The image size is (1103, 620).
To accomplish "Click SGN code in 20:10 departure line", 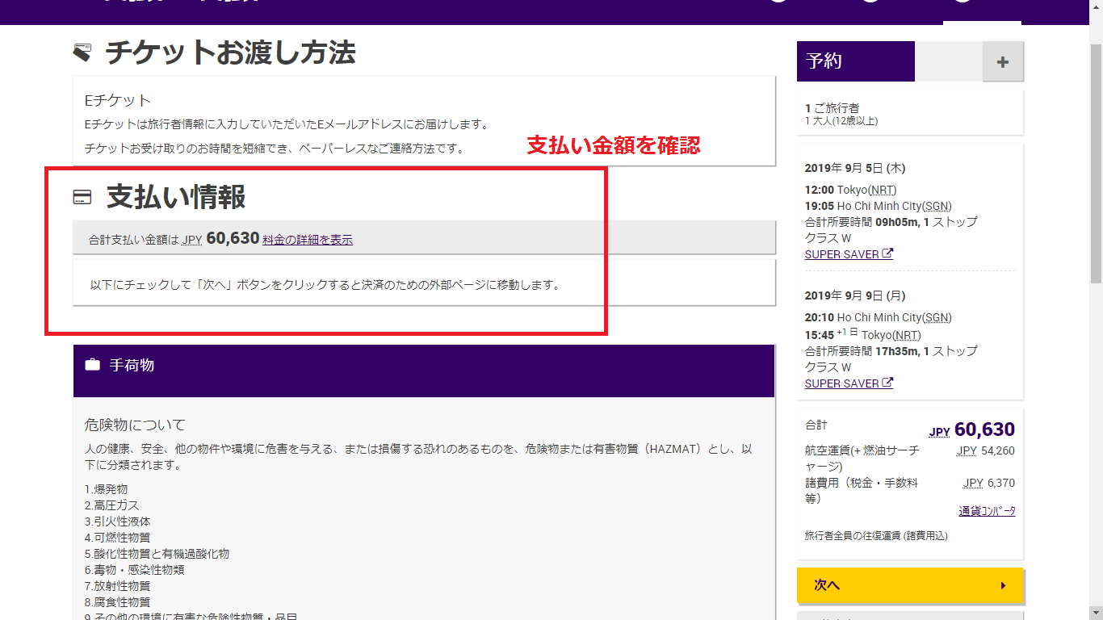I will pyautogui.click(x=937, y=317).
